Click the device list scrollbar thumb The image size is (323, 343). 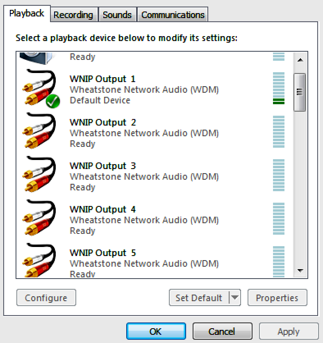300,92
